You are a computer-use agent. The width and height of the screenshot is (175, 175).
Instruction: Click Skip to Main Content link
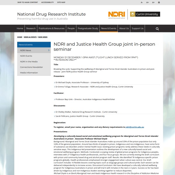(x=27, y=2)
